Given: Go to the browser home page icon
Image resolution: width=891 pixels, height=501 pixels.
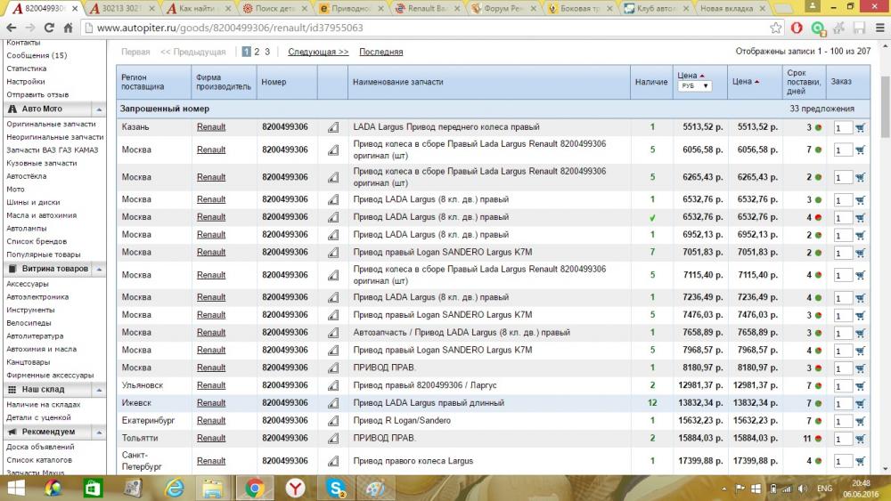Looking at the screenshot, I should pyautogui.click(x=68, y=28).
